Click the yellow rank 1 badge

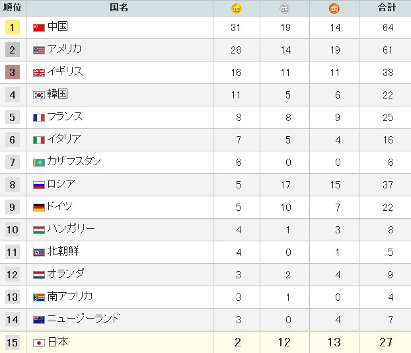[13, 28]
